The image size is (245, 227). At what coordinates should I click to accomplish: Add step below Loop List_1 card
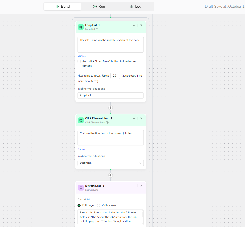point(110,108)
